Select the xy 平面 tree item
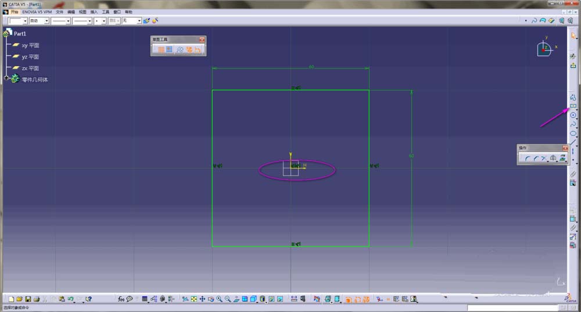The height and width of the screenshot is (312, 581). coord(30,45)
